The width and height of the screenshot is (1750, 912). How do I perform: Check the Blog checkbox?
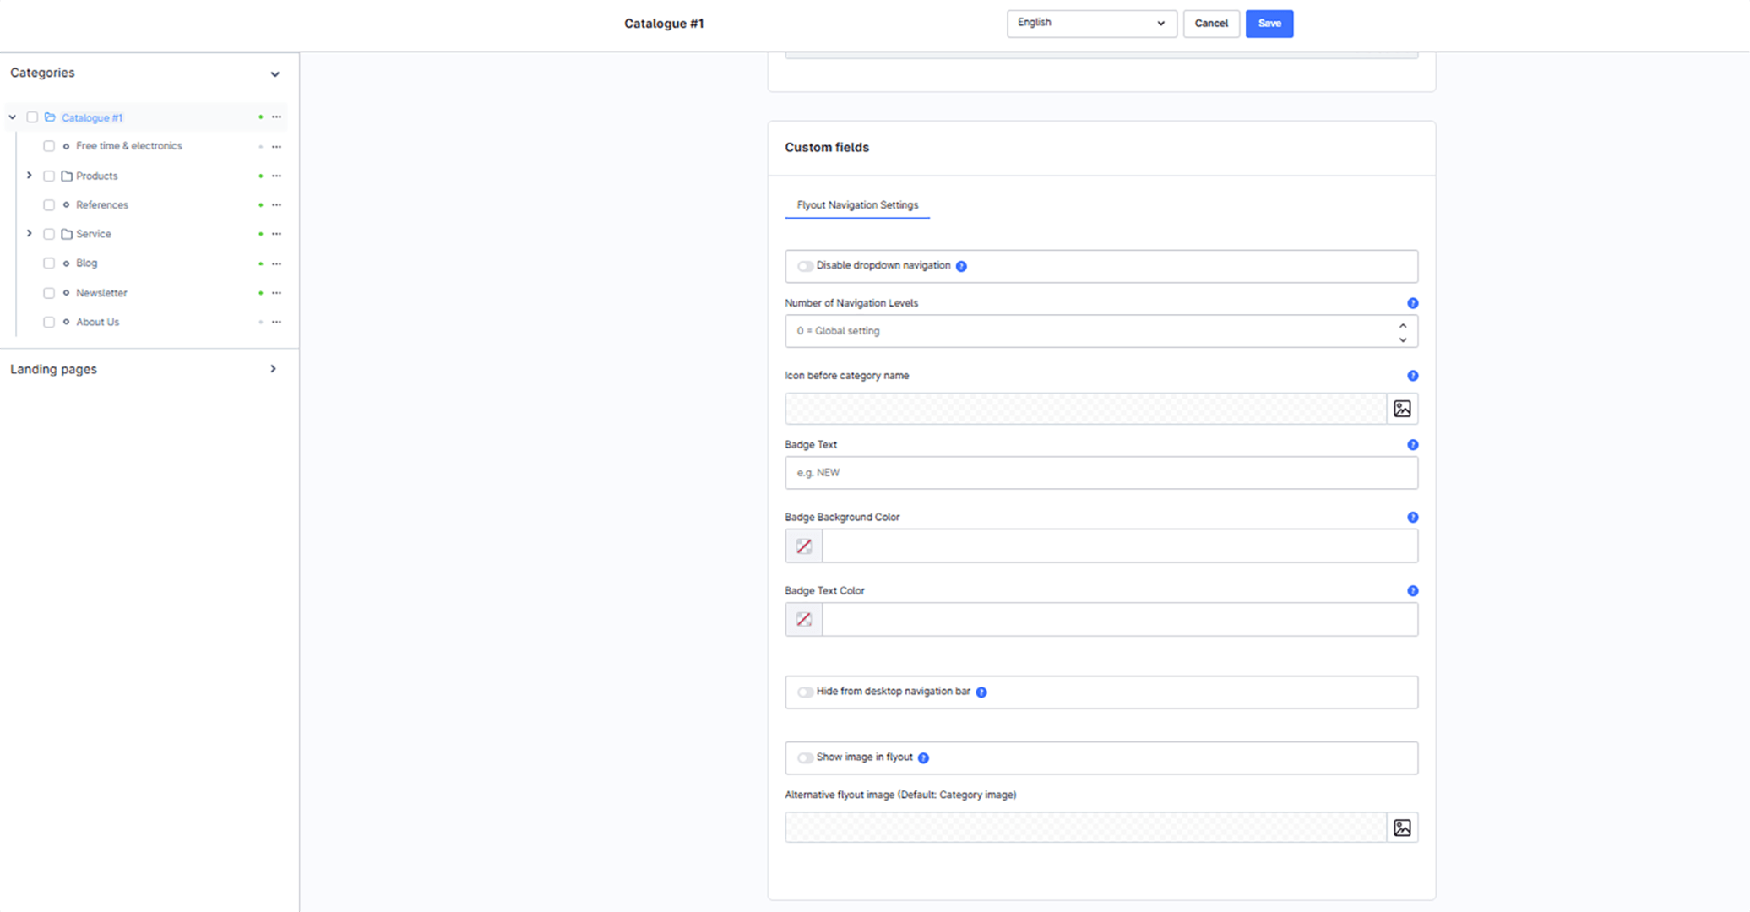pyautogui.click(x=49, y=263)
